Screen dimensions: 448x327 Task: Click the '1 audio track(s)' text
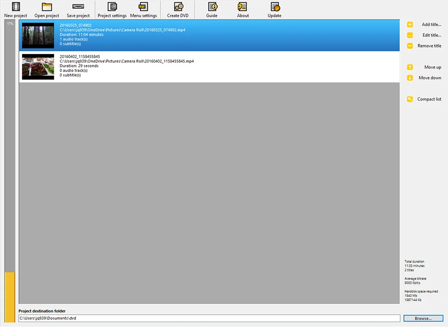click(x=74, y=39)
